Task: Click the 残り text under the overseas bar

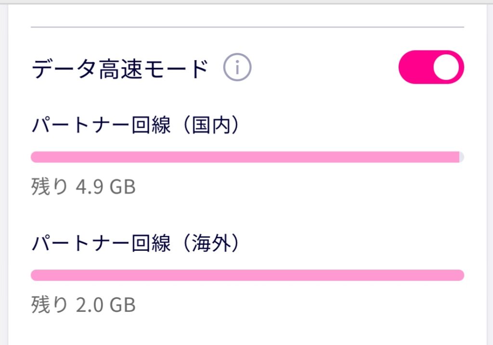Action: point(50,305)
